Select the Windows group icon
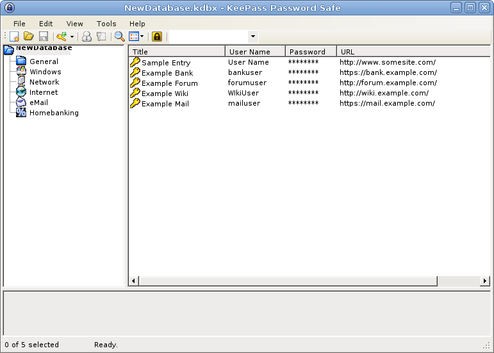The height and width of the screenshot is (353, 494). [21, 71]
